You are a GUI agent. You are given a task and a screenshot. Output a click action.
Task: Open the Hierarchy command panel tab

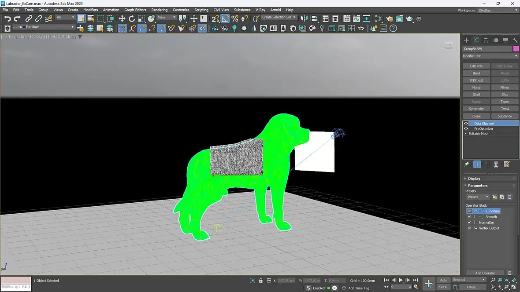tap(486, 40)
